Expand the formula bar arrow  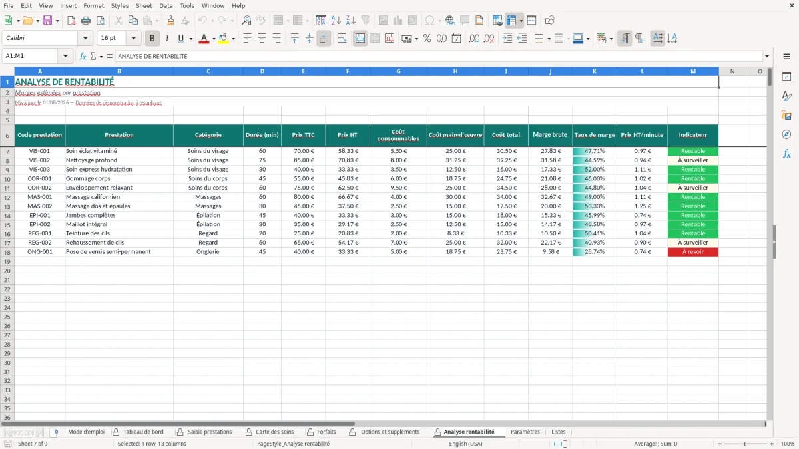[767, 57]
